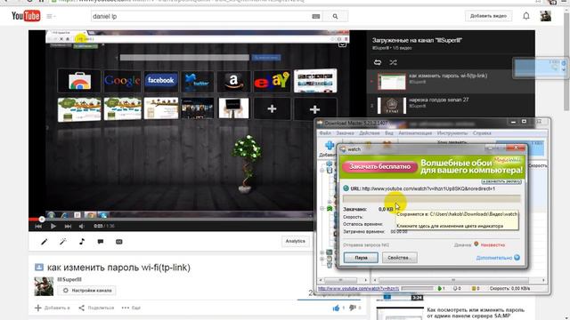The image size is (570, 320).
Task: Open the 'Действия' menu in Download Master
Action: pos(370,133)
